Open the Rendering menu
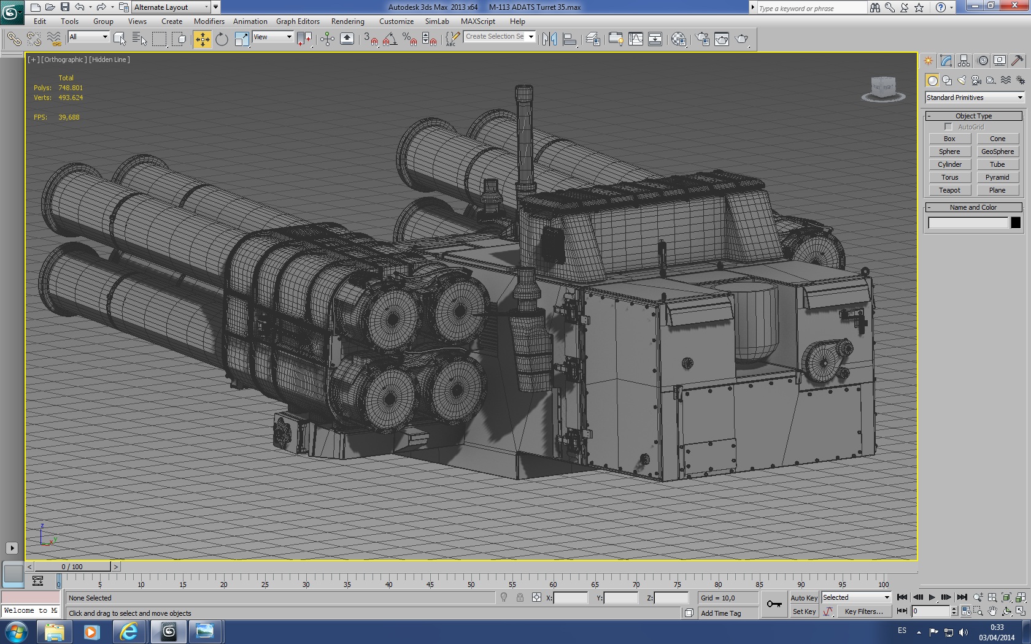 tap(348, 21)
